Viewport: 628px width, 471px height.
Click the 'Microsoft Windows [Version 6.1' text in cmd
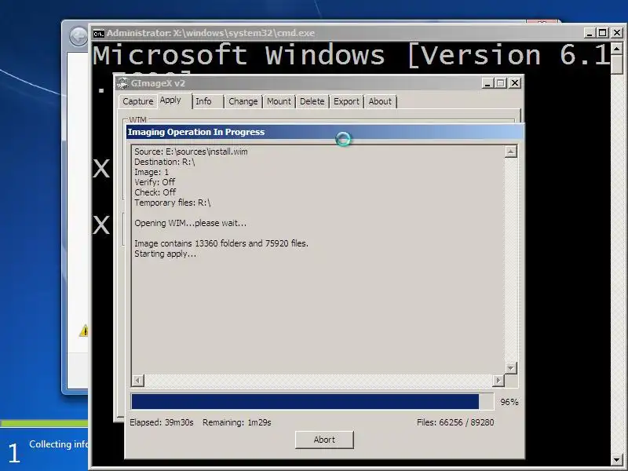point(351,55)
